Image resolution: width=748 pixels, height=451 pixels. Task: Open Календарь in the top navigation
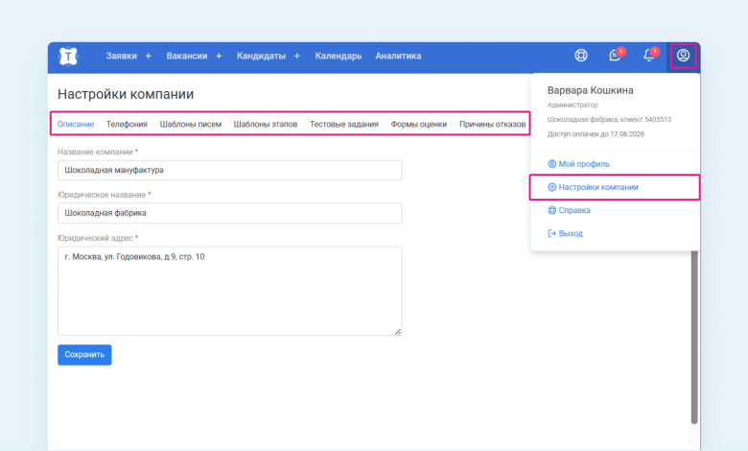(x=338, y=56)
